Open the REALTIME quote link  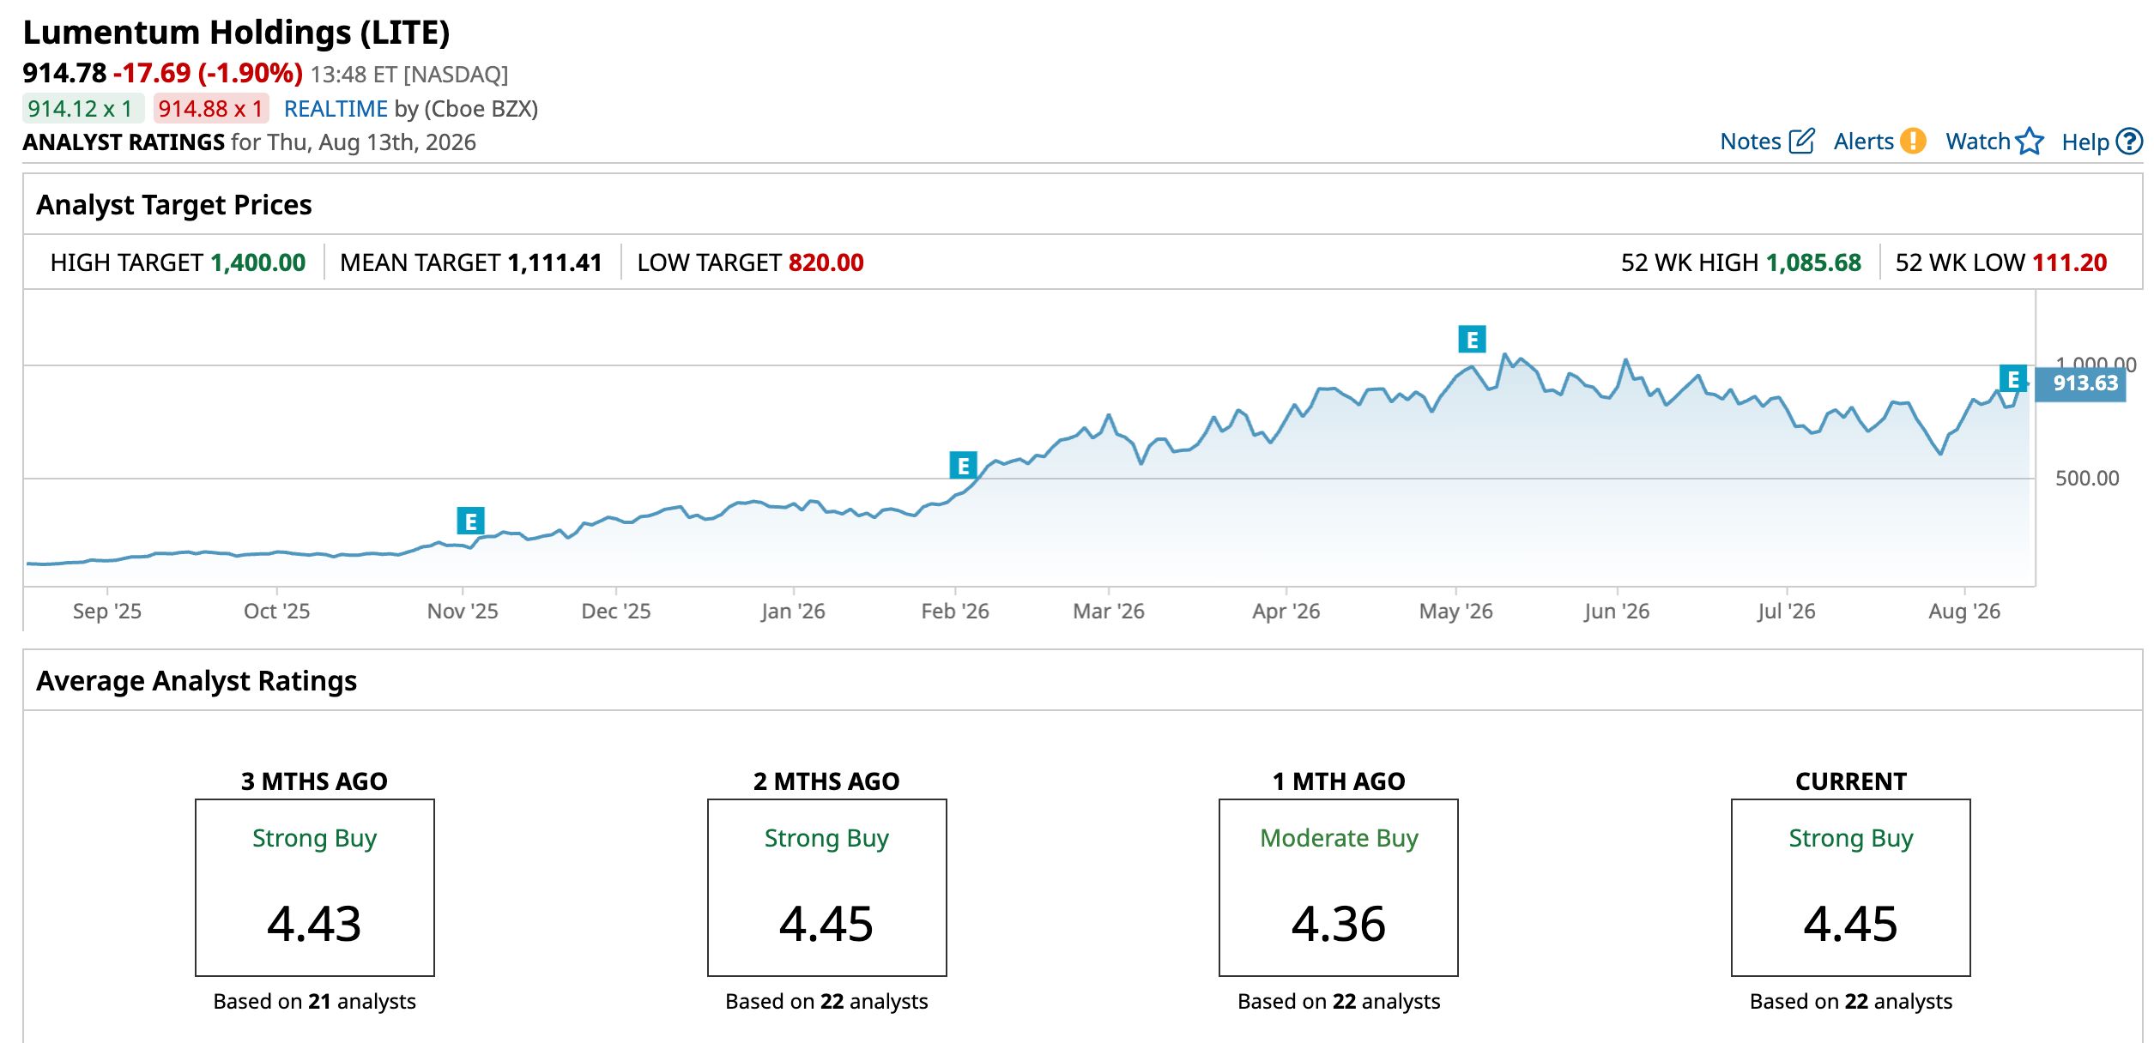(336, 109)
